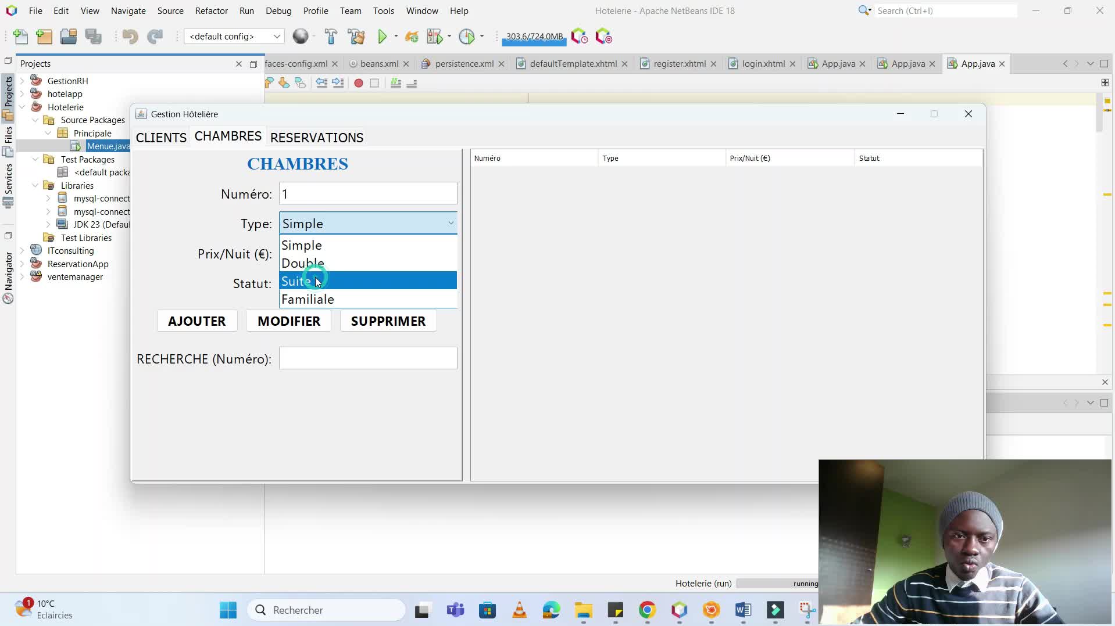Click the New File toolbar icon

pyautogui.click(x=20, y=37)
